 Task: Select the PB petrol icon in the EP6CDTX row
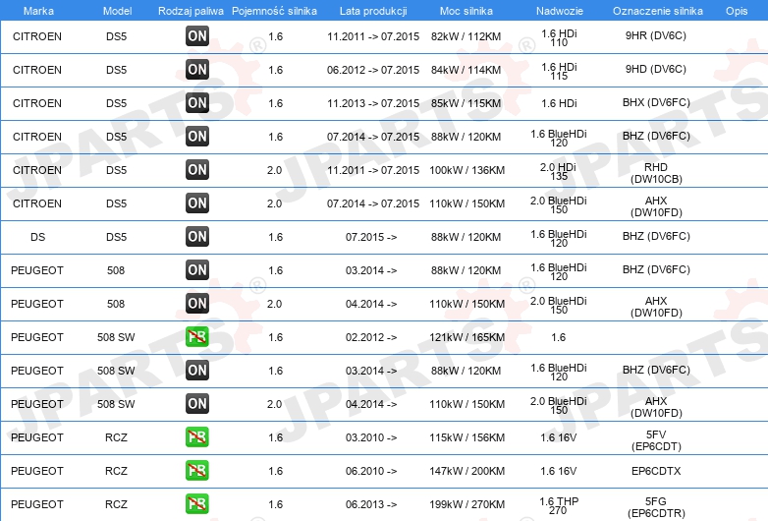coord(197,470)
